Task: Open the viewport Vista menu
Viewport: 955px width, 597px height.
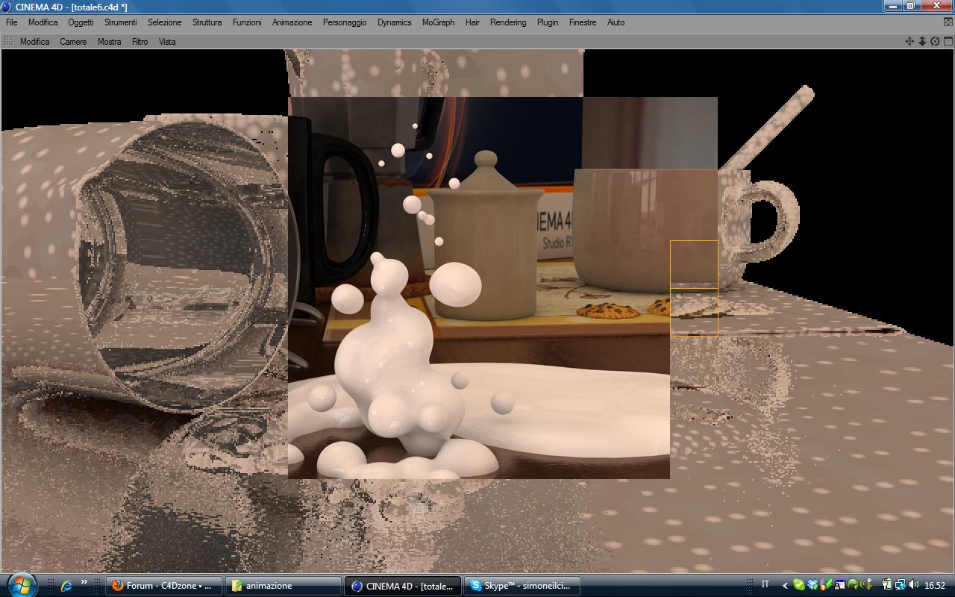Action: tap(167, 42)
